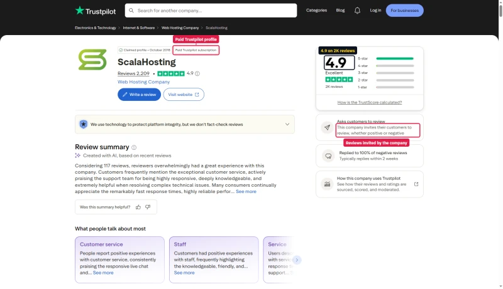Viewport: 503px width, 289px height.
Task: Click the ScalaHosting heading text
Action: point(146,62)
